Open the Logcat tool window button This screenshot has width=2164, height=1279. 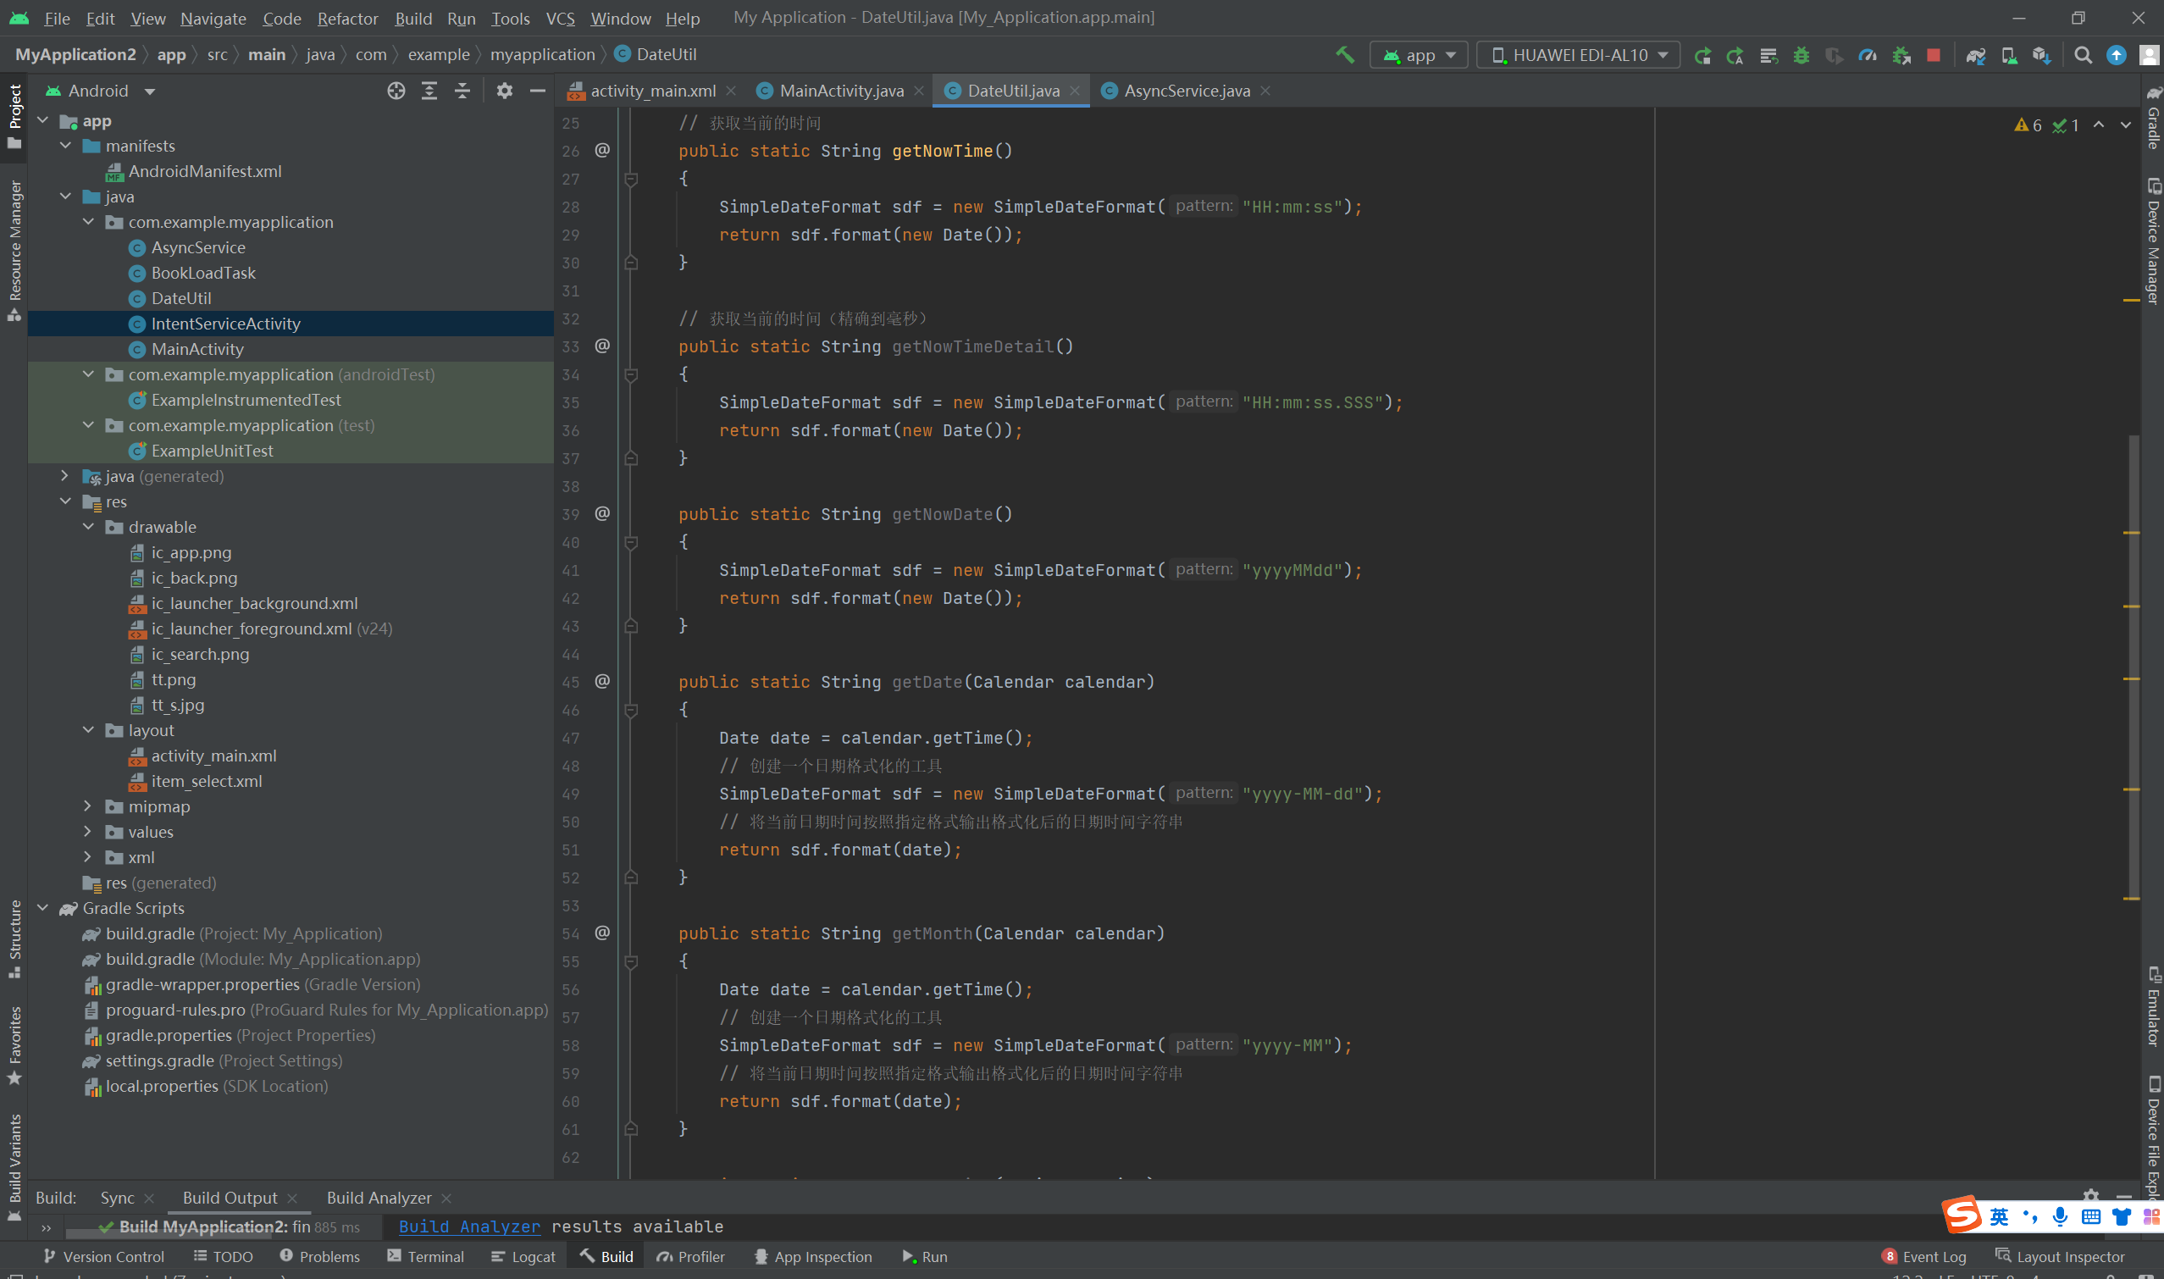click(523, 1257)
